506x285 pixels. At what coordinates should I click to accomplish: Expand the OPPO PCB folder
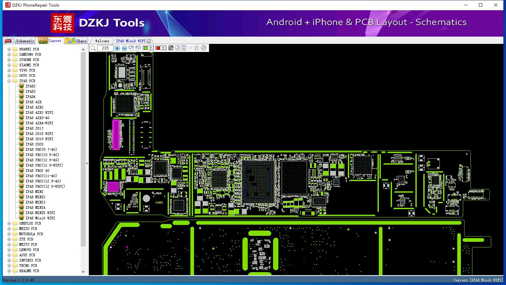pyautogui.click(x=9, y=76)
